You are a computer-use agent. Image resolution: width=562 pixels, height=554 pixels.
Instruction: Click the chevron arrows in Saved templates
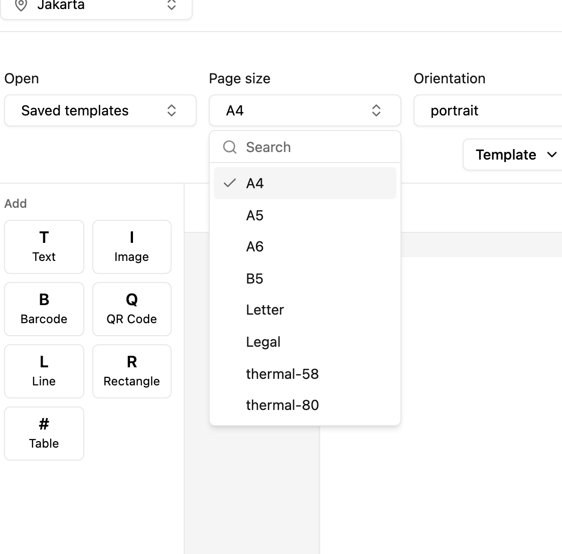[172, 110]
